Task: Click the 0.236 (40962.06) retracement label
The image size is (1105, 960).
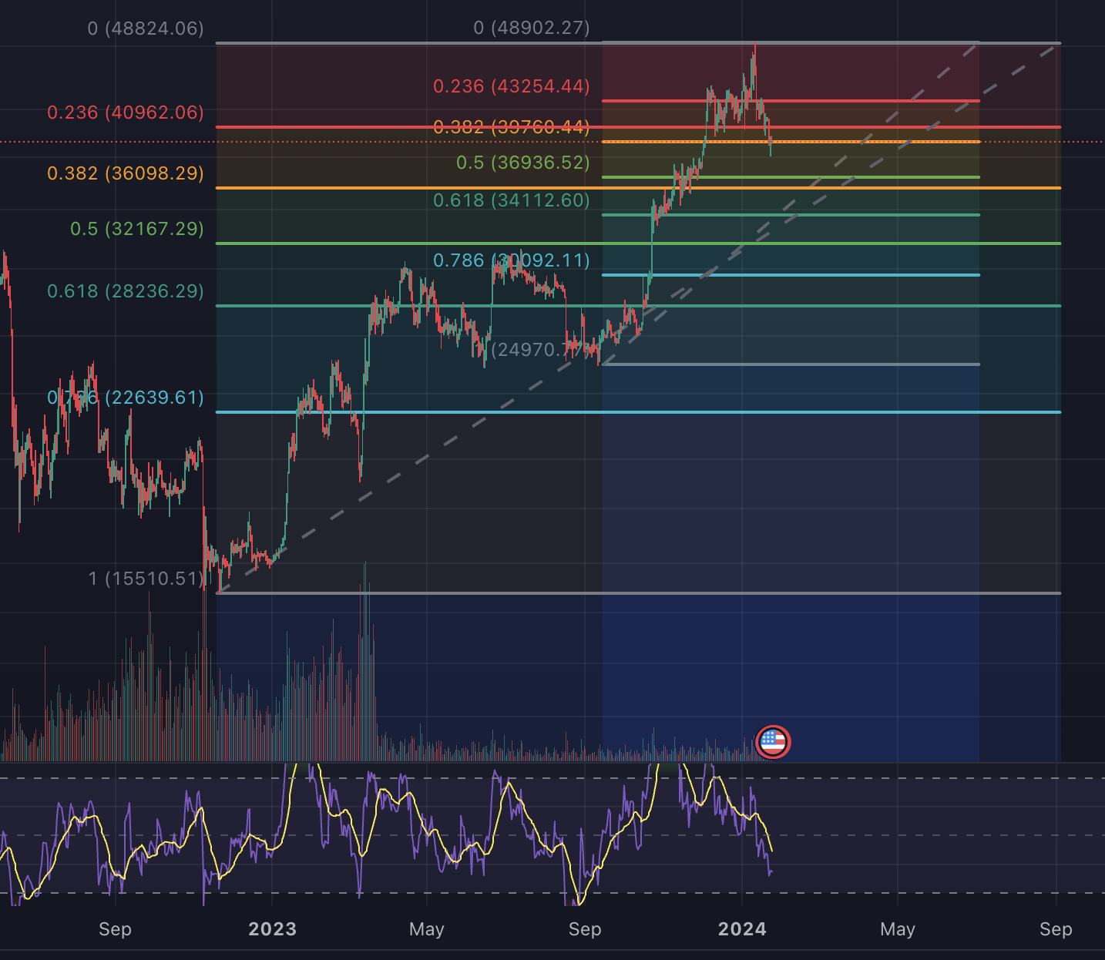Action: 126,112
